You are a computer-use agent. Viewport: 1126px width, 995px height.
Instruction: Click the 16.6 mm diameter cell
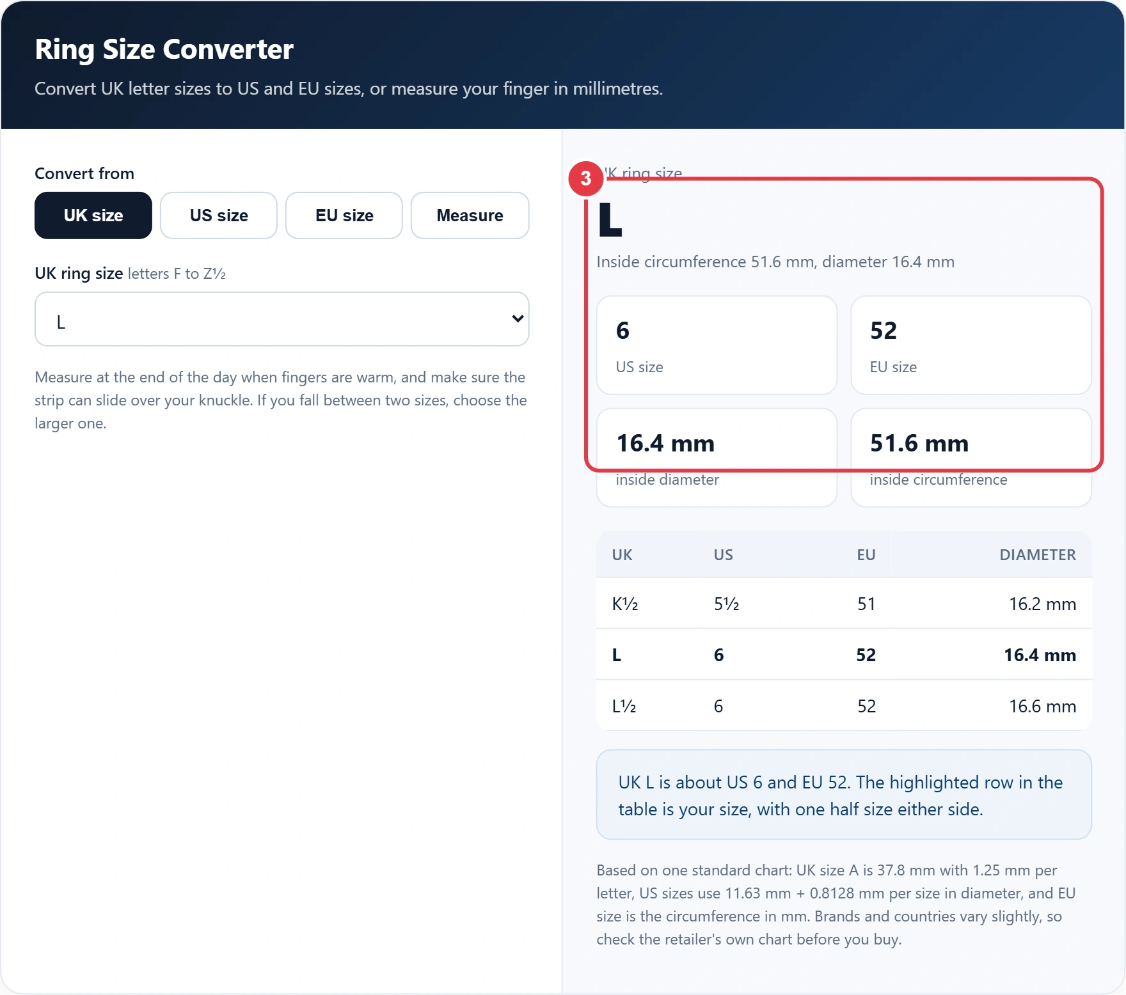(x=1043, y=706)
